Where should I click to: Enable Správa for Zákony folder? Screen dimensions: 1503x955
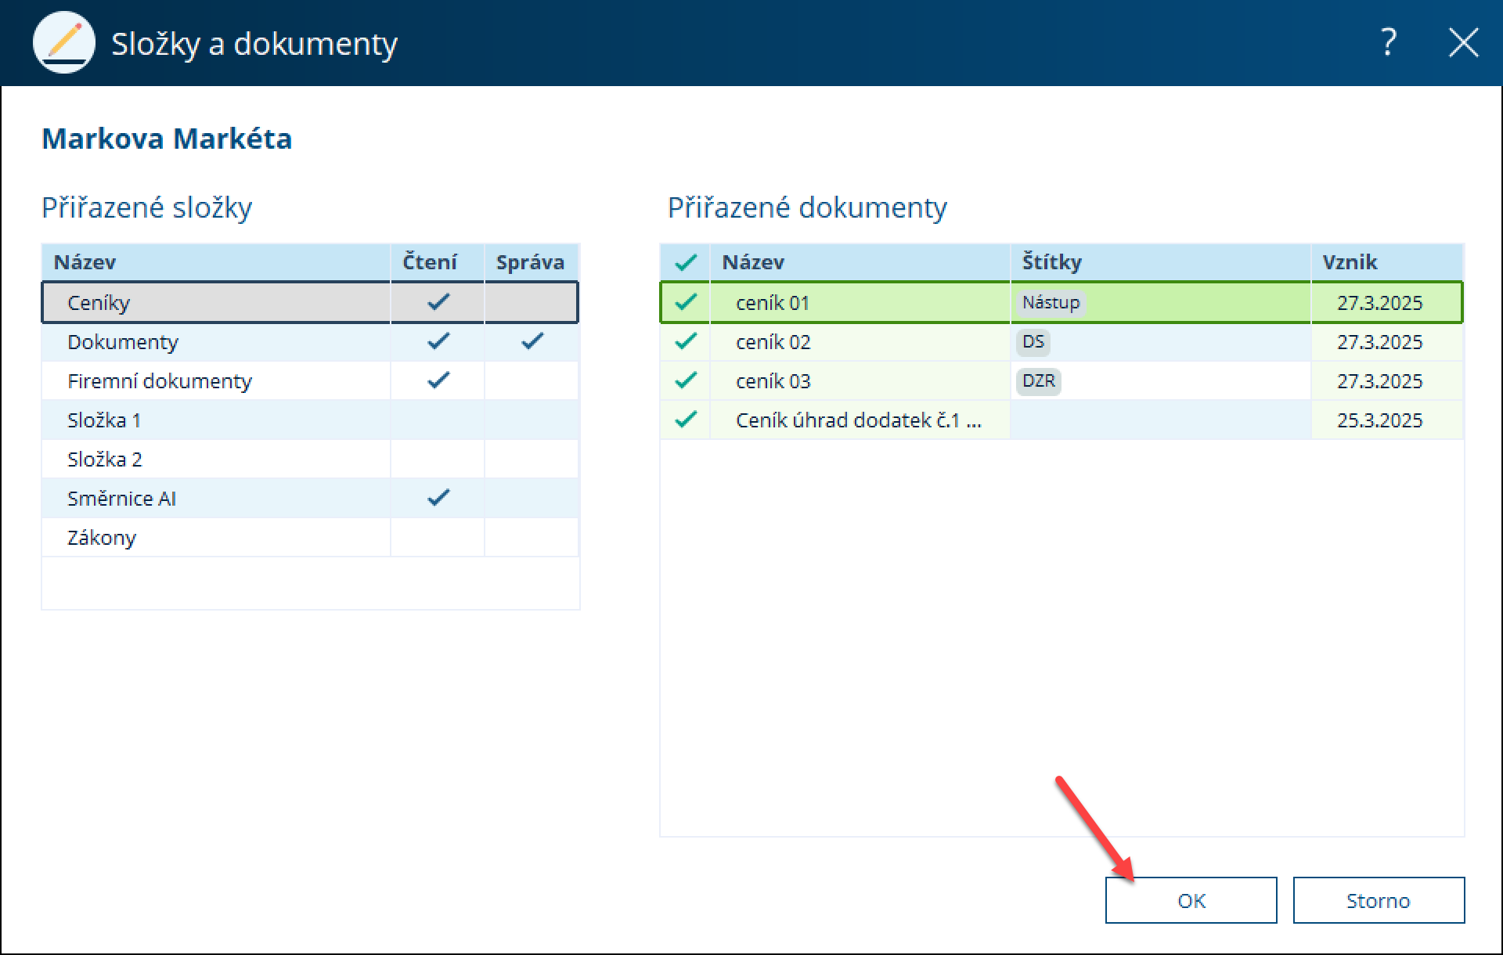tap(532, 537)
